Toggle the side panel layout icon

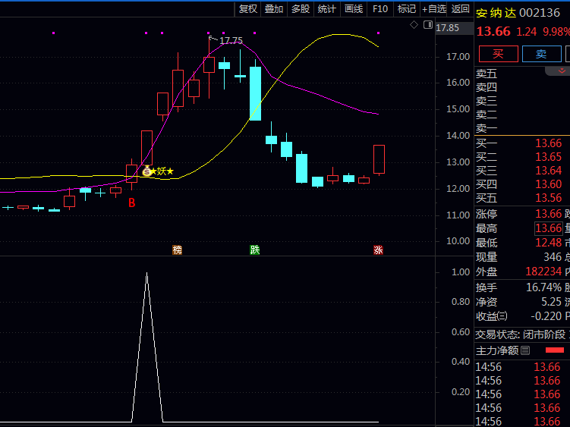424,25
